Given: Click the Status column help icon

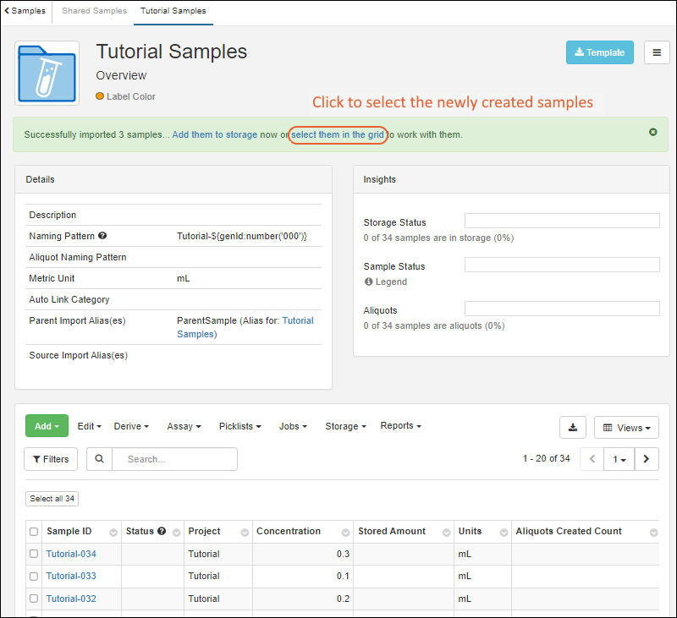Looking at the screenshot, I should [162, 532].
